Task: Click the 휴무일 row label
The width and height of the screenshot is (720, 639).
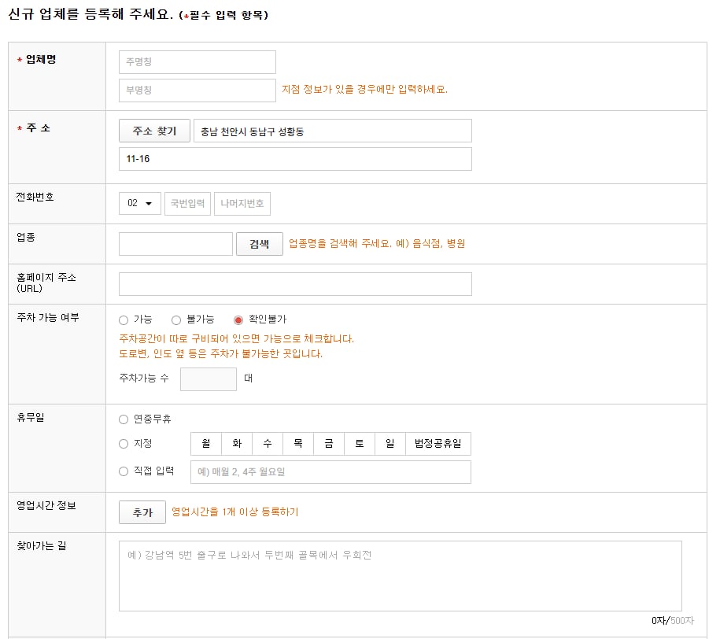Action: tap(31, 418)
